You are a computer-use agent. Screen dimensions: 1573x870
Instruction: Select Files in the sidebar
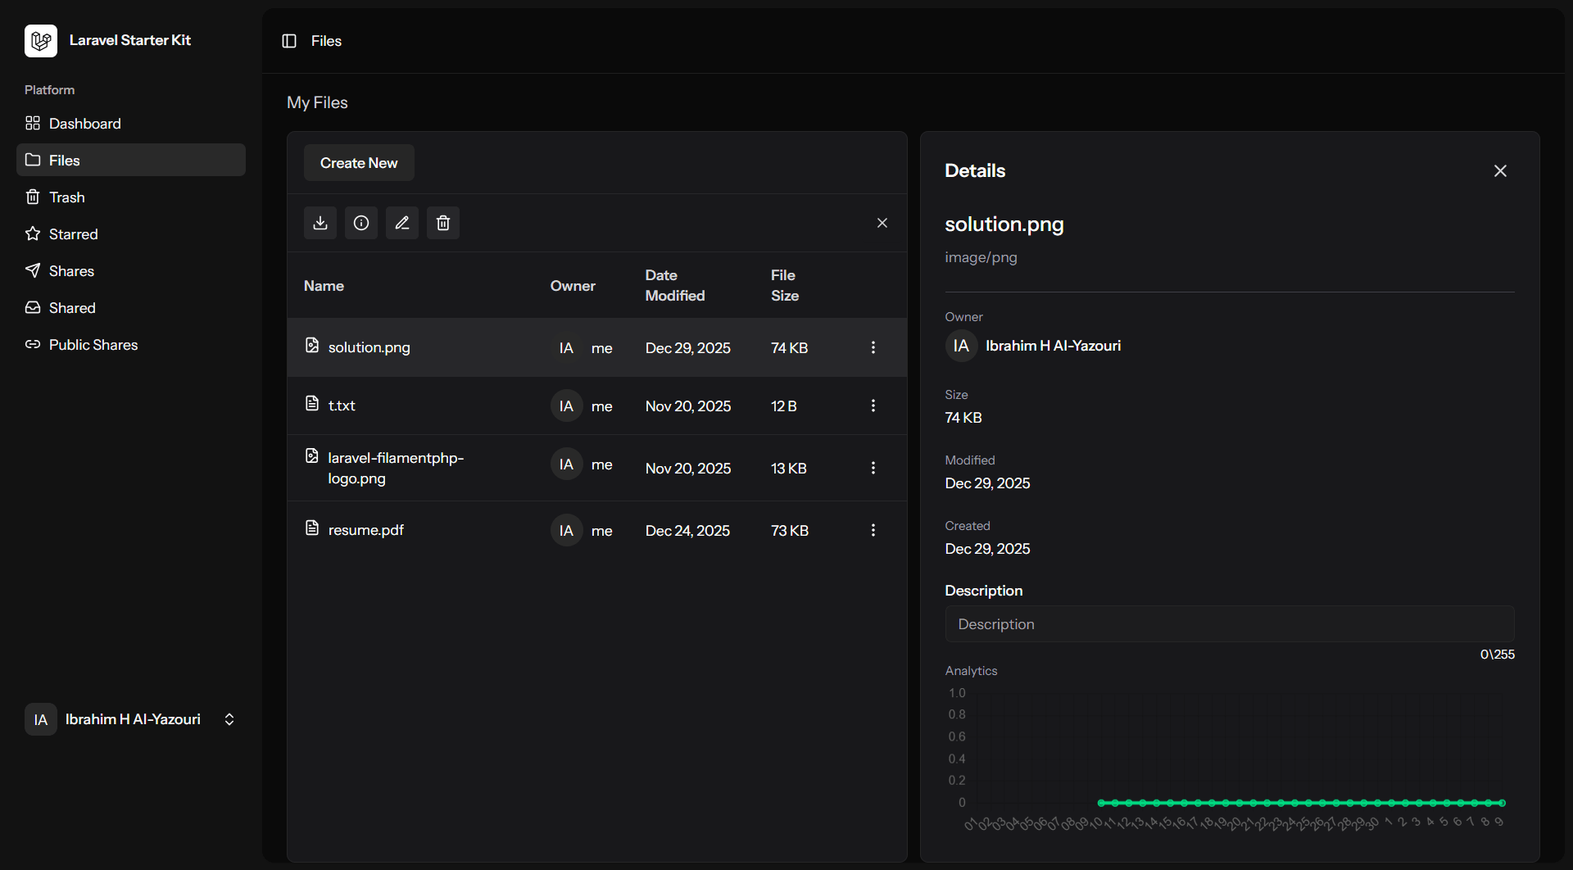click(131, 160)
